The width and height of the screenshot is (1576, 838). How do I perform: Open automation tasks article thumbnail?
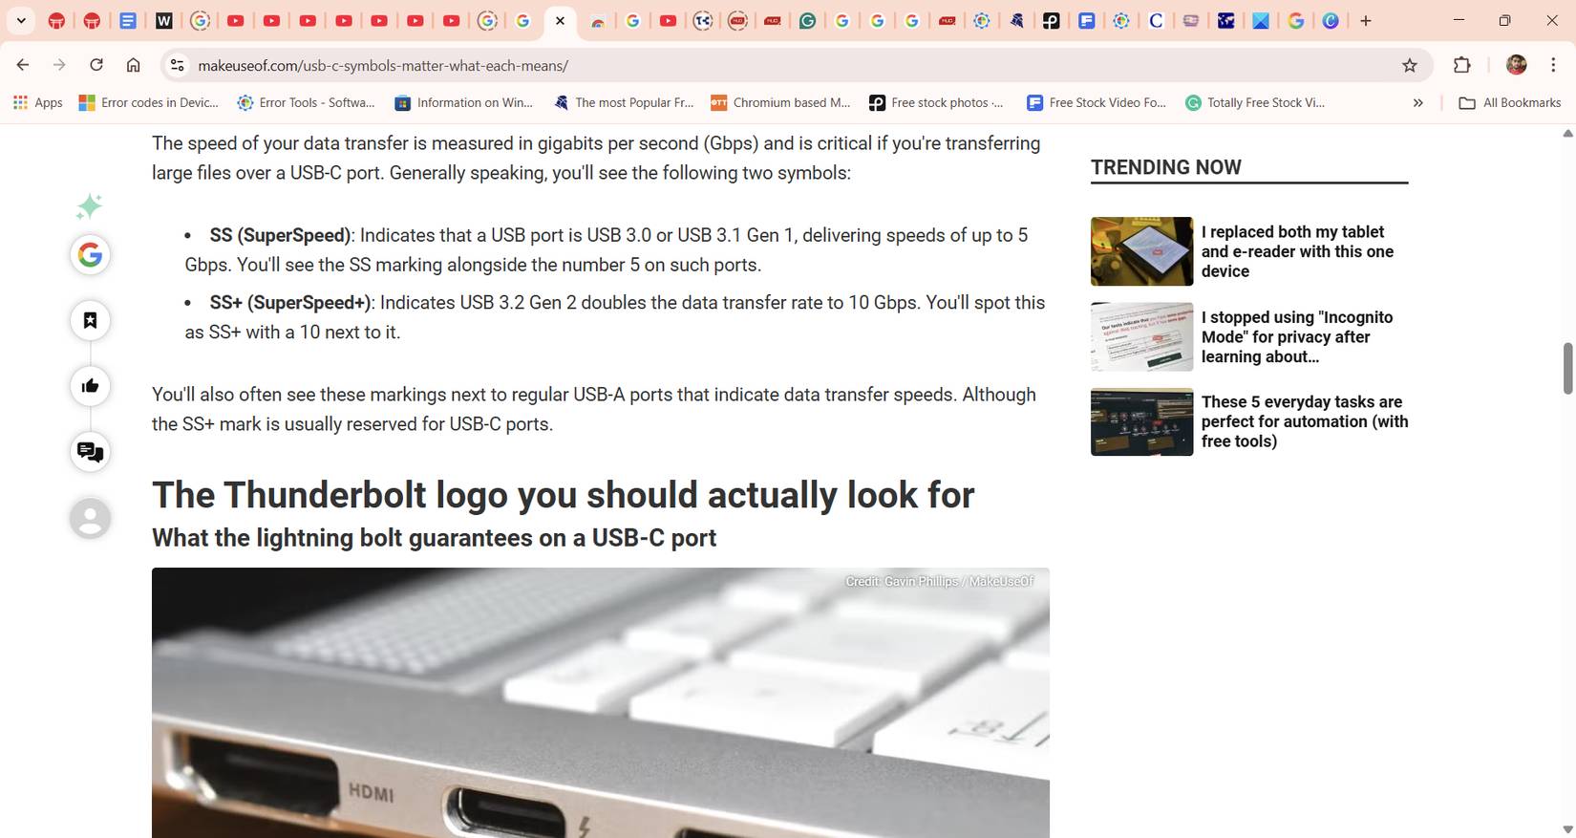[x=1141, y=421]
